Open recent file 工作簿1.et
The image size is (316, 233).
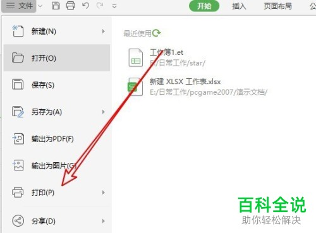coord(166,52)
